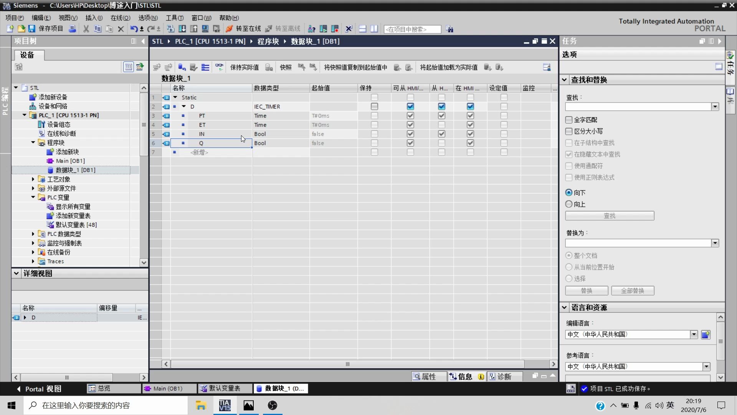Open the 编辑语言 language dropdown
Viewport: 737px width, 415px height.
coord(694,334)
